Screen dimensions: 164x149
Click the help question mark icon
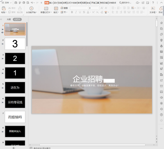[153, 3]
